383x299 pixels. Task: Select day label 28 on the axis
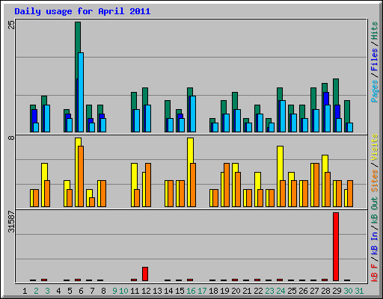pos(325,291)
